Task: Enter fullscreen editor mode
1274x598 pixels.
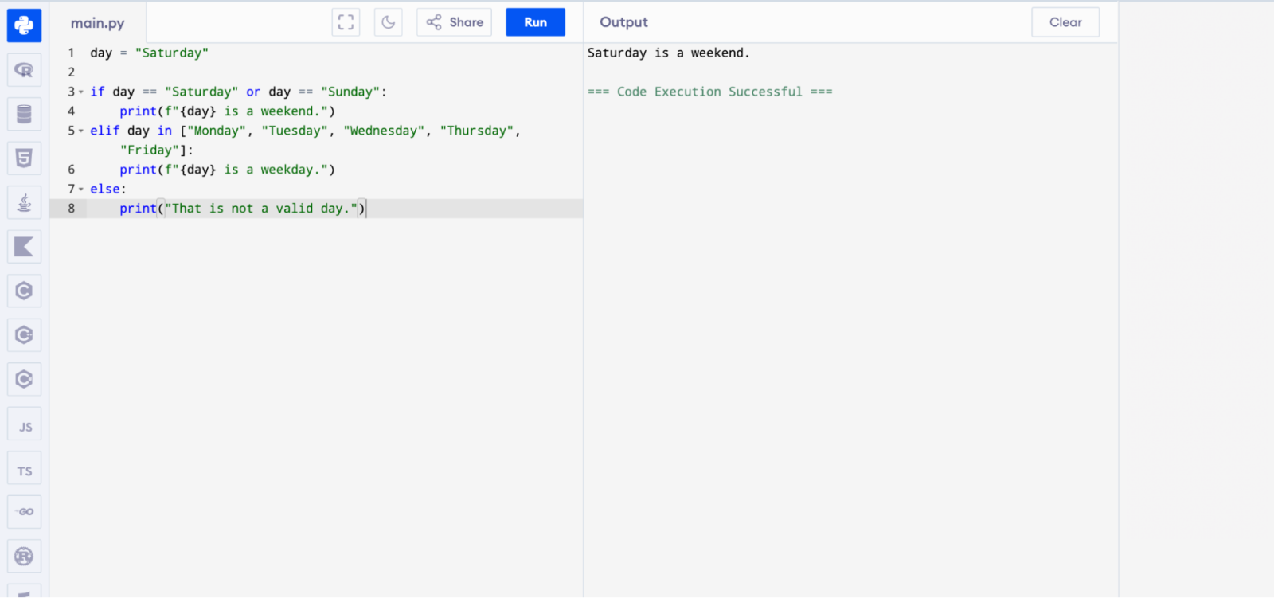Action: [346, 22]
